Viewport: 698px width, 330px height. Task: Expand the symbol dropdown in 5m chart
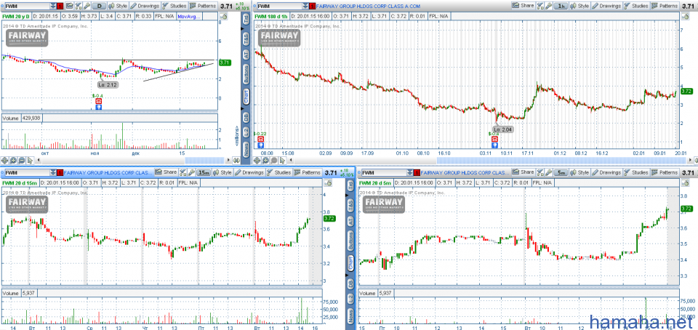click(409, 172)
